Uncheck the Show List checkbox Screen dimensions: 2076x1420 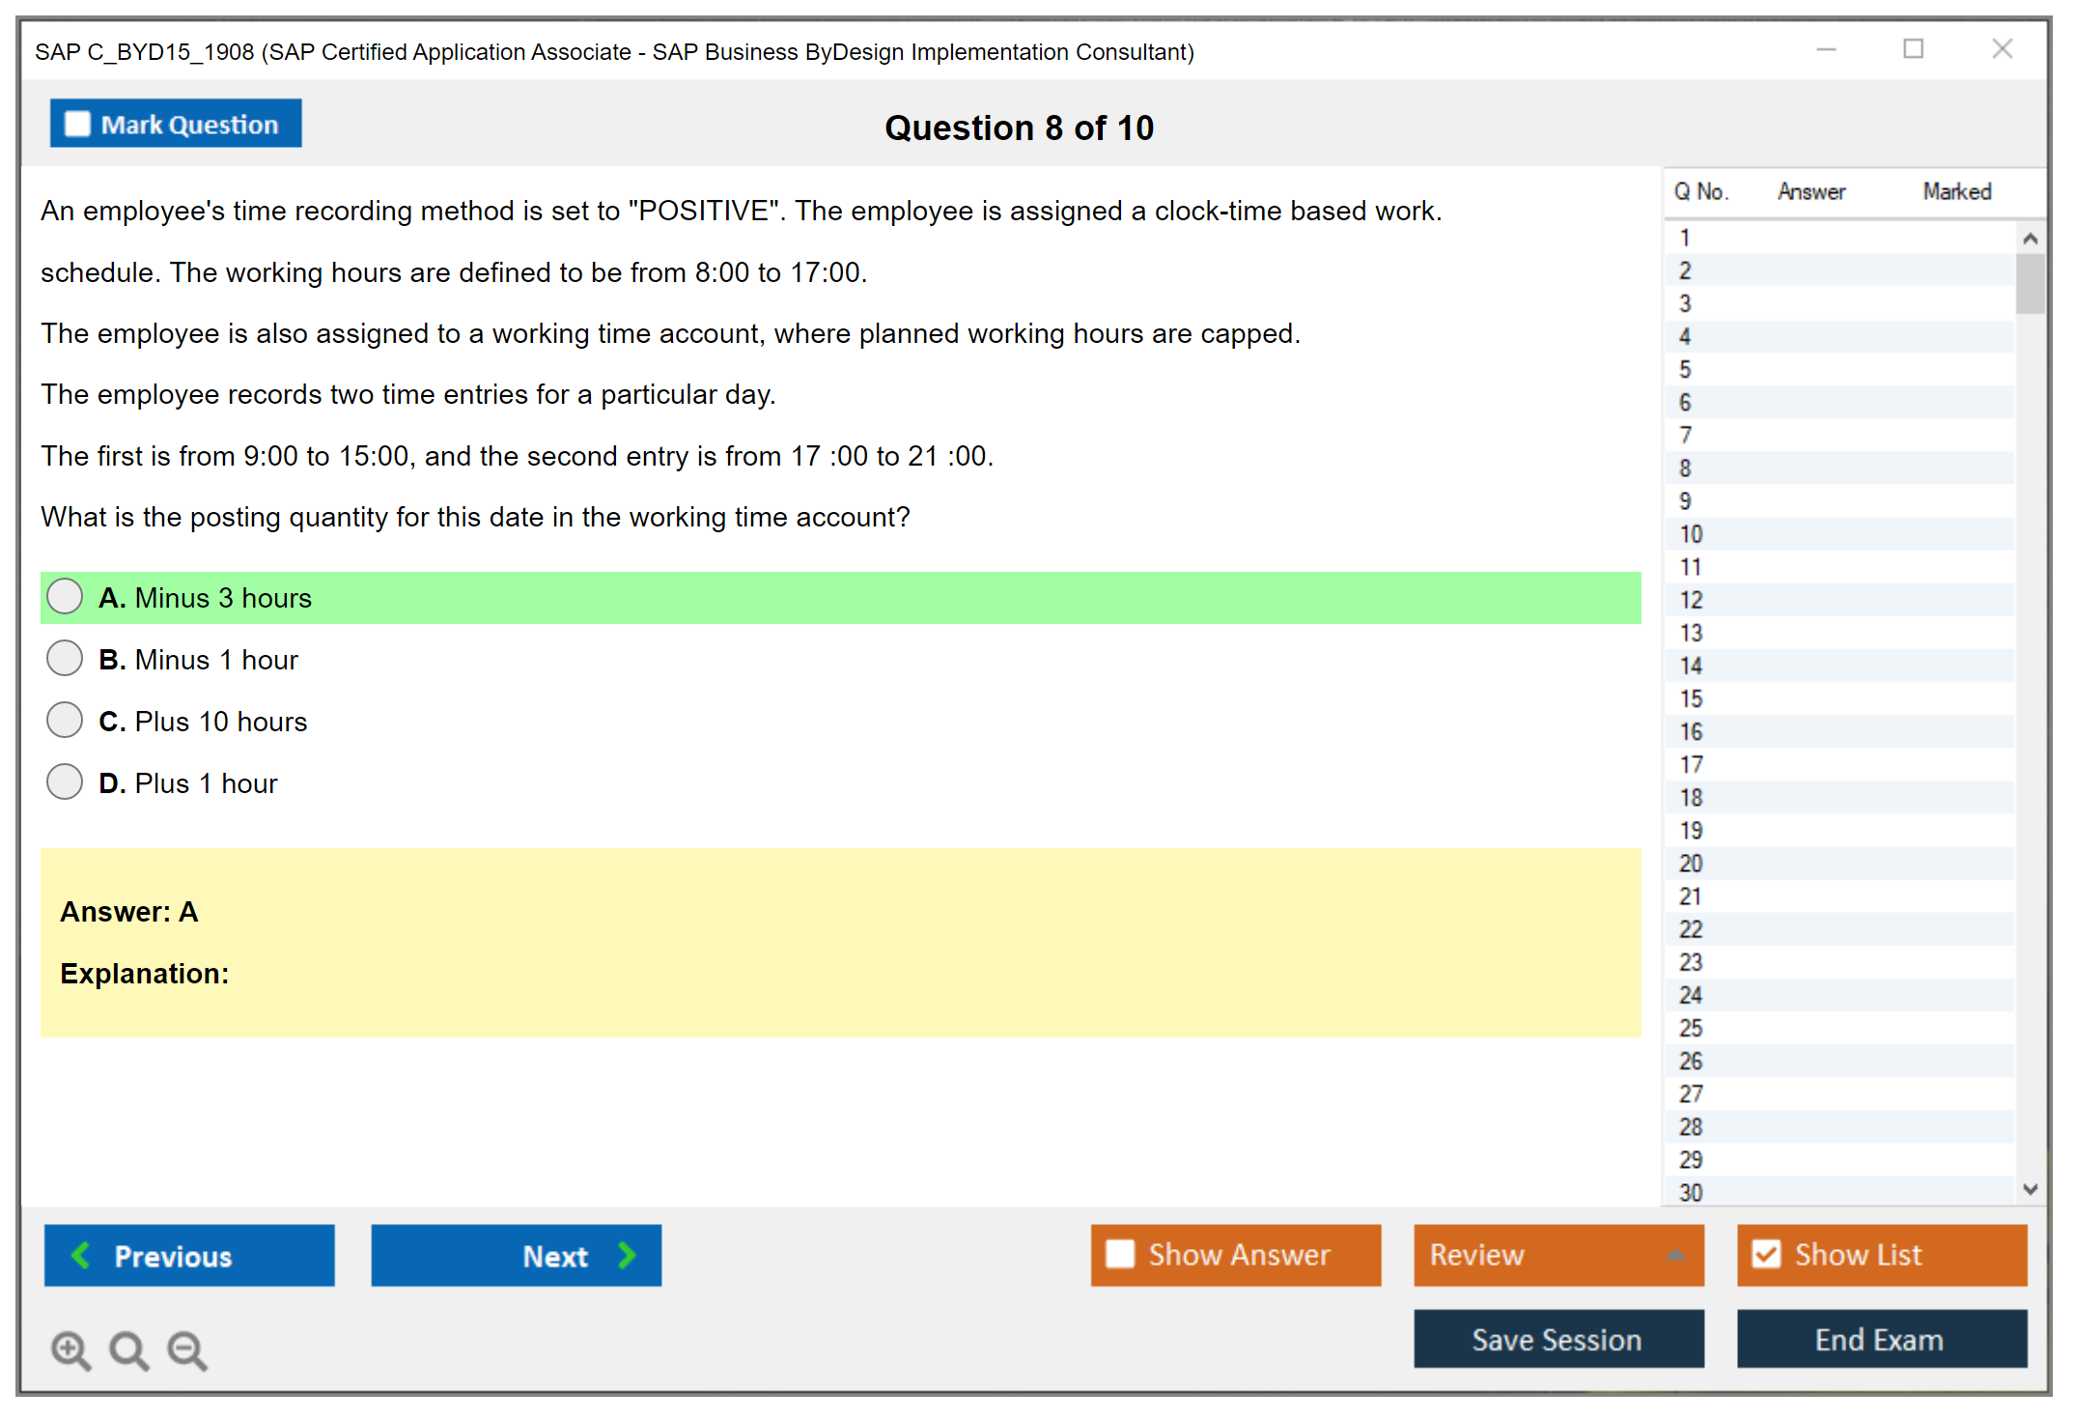pyautogui.click(x=1766, y=1254)
